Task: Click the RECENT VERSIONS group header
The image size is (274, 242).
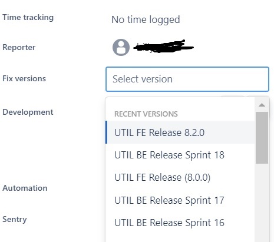Action: click(x=146, y=114)
